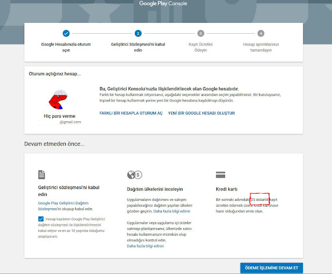Select 'Google Hesabınızla oturum açın' step label
The image size is (332, 274).
click(x=66, y=47)
